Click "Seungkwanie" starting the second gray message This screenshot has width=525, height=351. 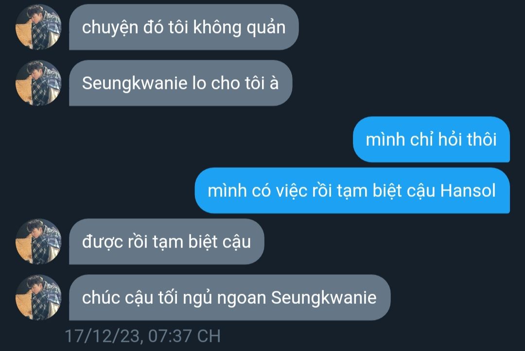pyautogui.click(x=135, y=84)
